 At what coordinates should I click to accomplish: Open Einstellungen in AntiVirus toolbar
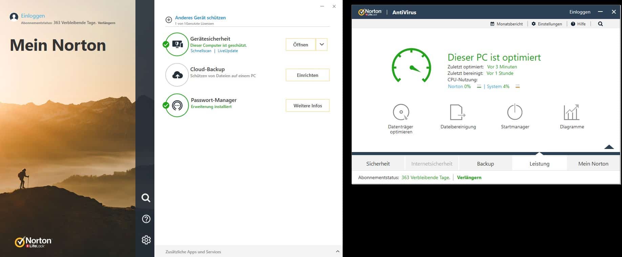coord(547,24)
